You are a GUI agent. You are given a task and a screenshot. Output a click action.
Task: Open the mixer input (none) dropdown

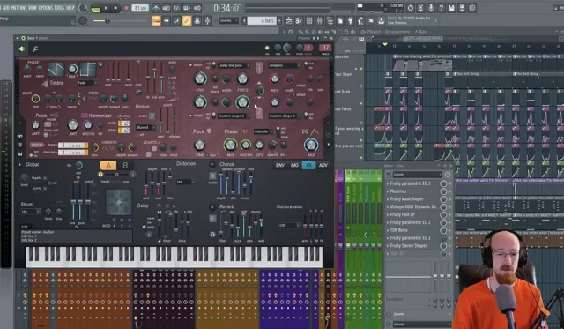[x=417, y=175]
